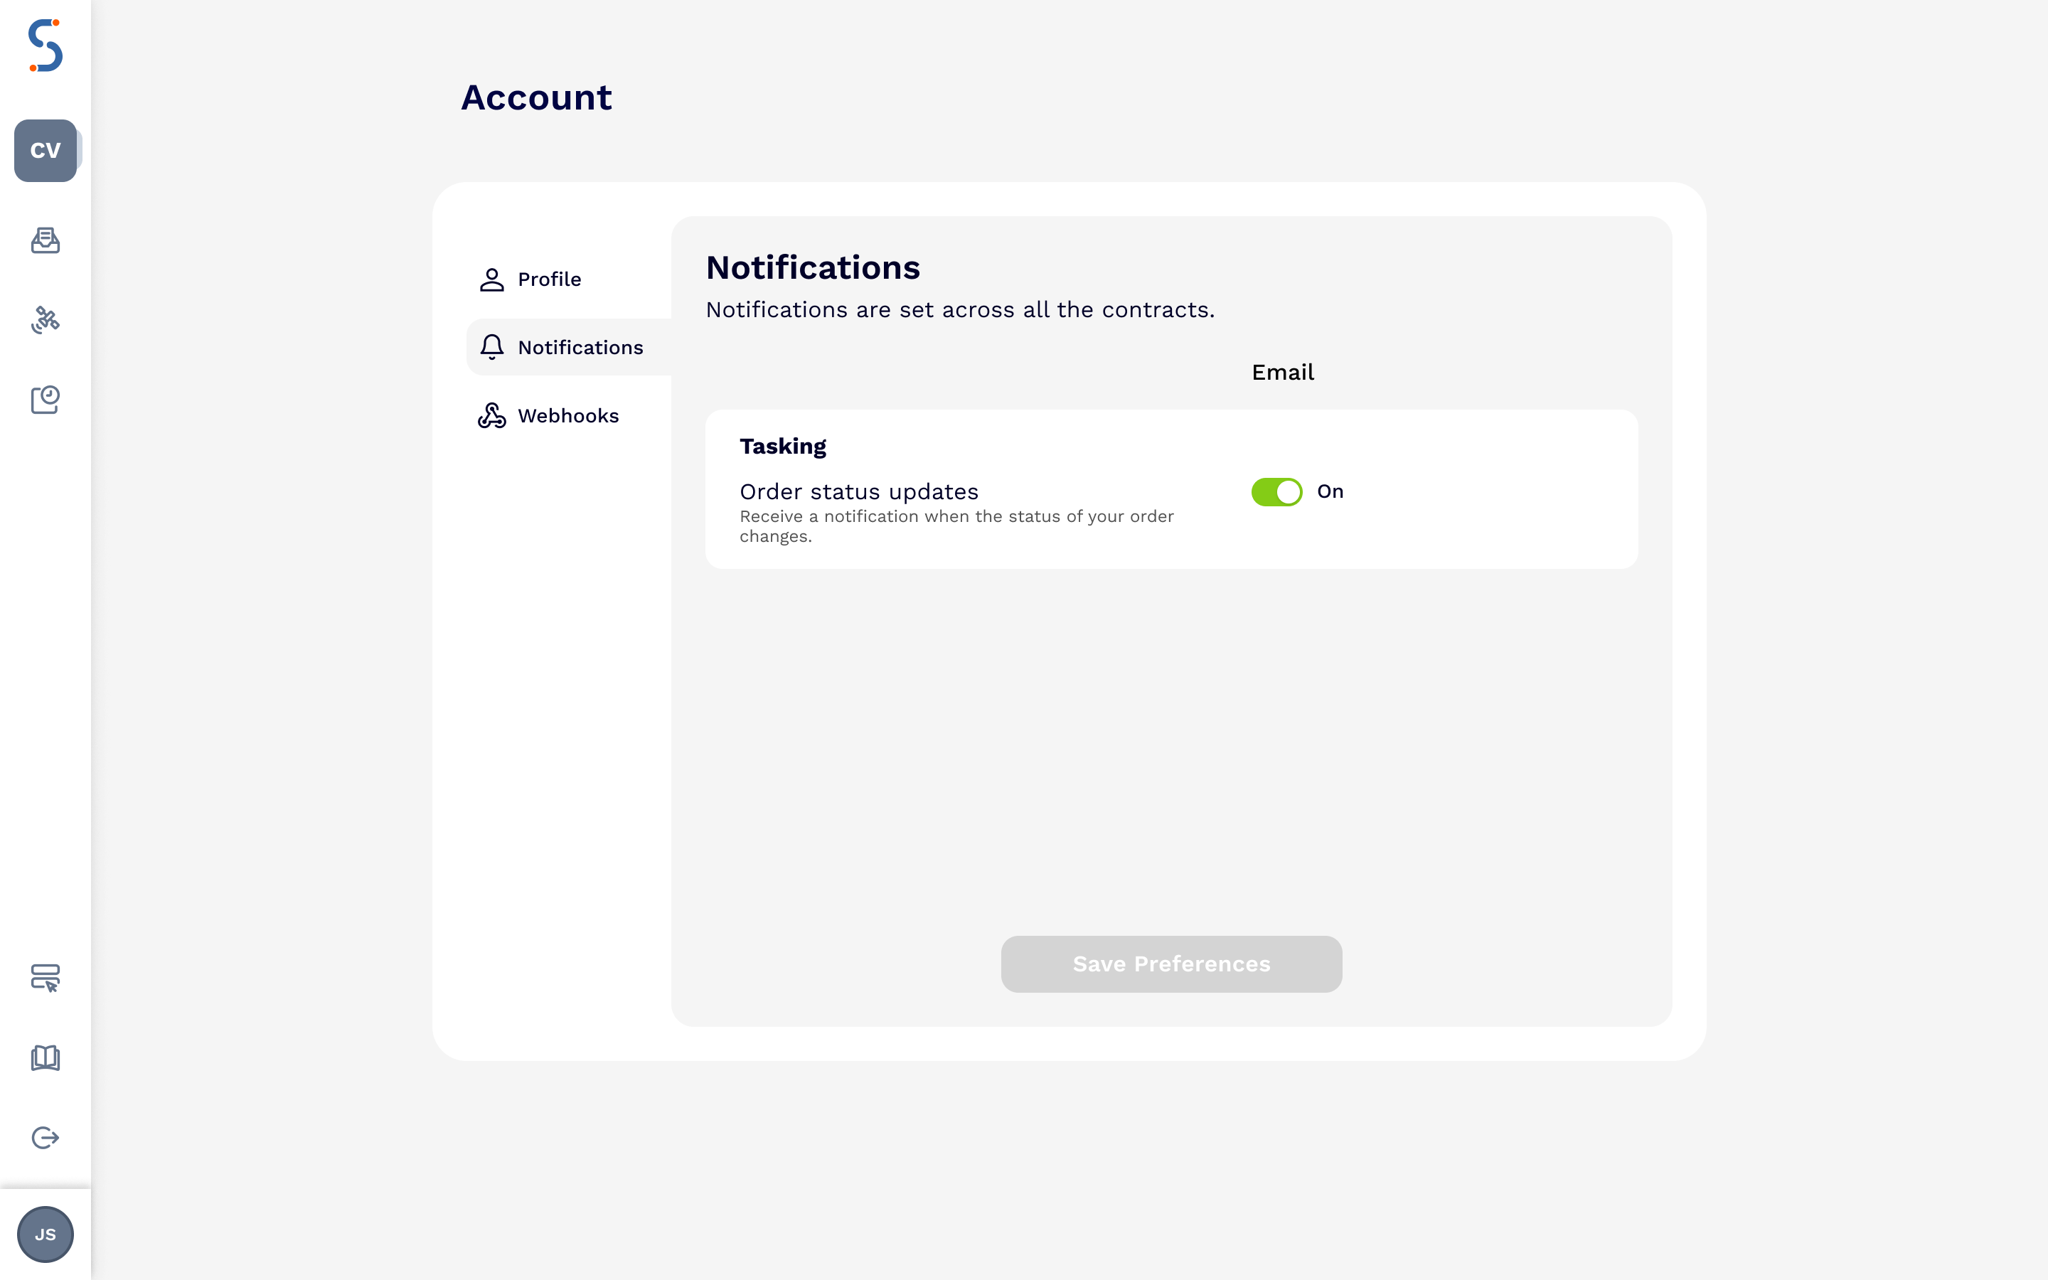Screen dimensions: 2048x1280
Task: Click the Save Preferences button
Action: (1171, 964)
